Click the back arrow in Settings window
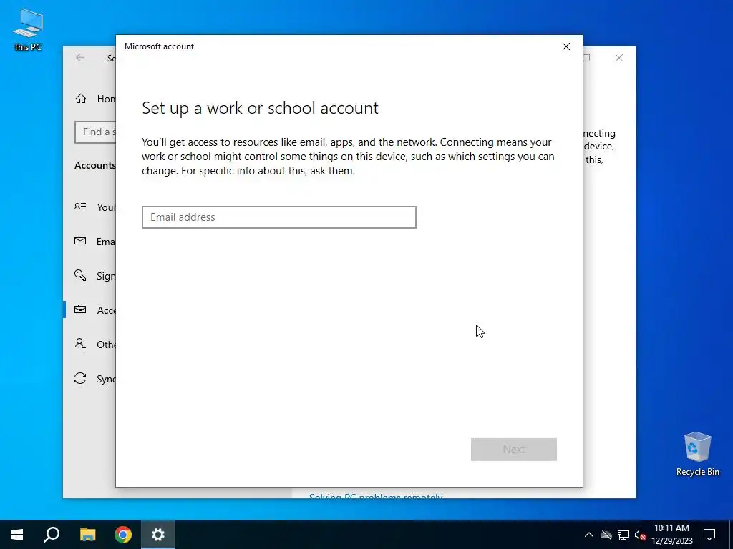Screen dimensions: 733x549 point(80,58)
